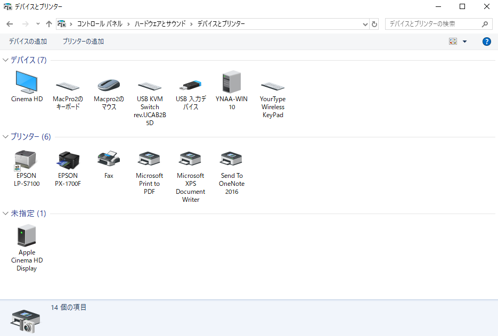Select the EPSON PX-1700F printer
498x336 pixels.
(68, 168)
